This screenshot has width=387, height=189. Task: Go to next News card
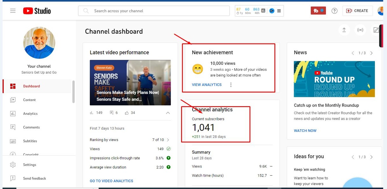click(371, 53)
